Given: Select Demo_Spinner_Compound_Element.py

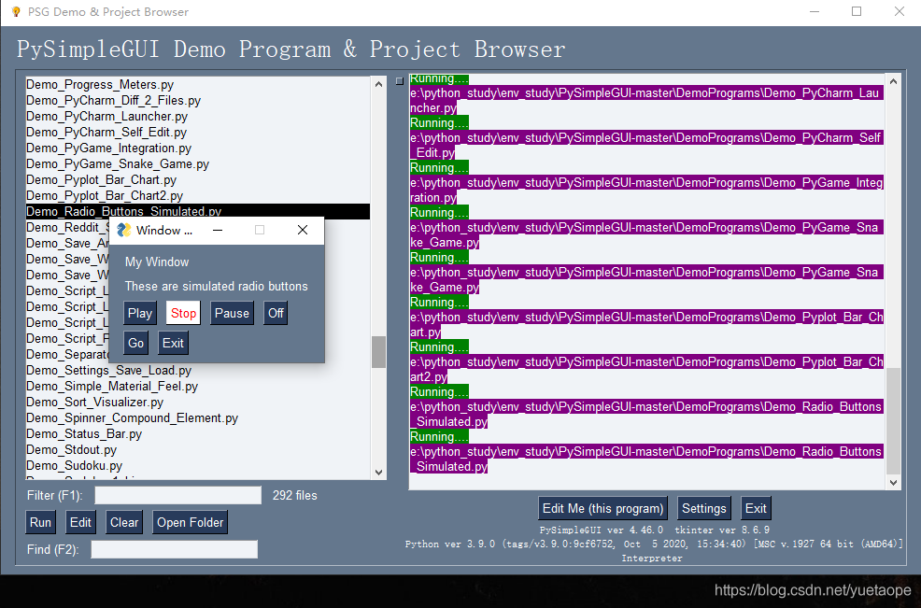Looking at the screenshot, I should click(x=198, y=418).
